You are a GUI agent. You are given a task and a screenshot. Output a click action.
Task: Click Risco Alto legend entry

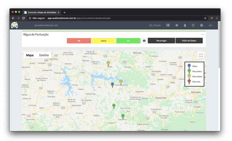pyautogui.click(x=194, y=82)
